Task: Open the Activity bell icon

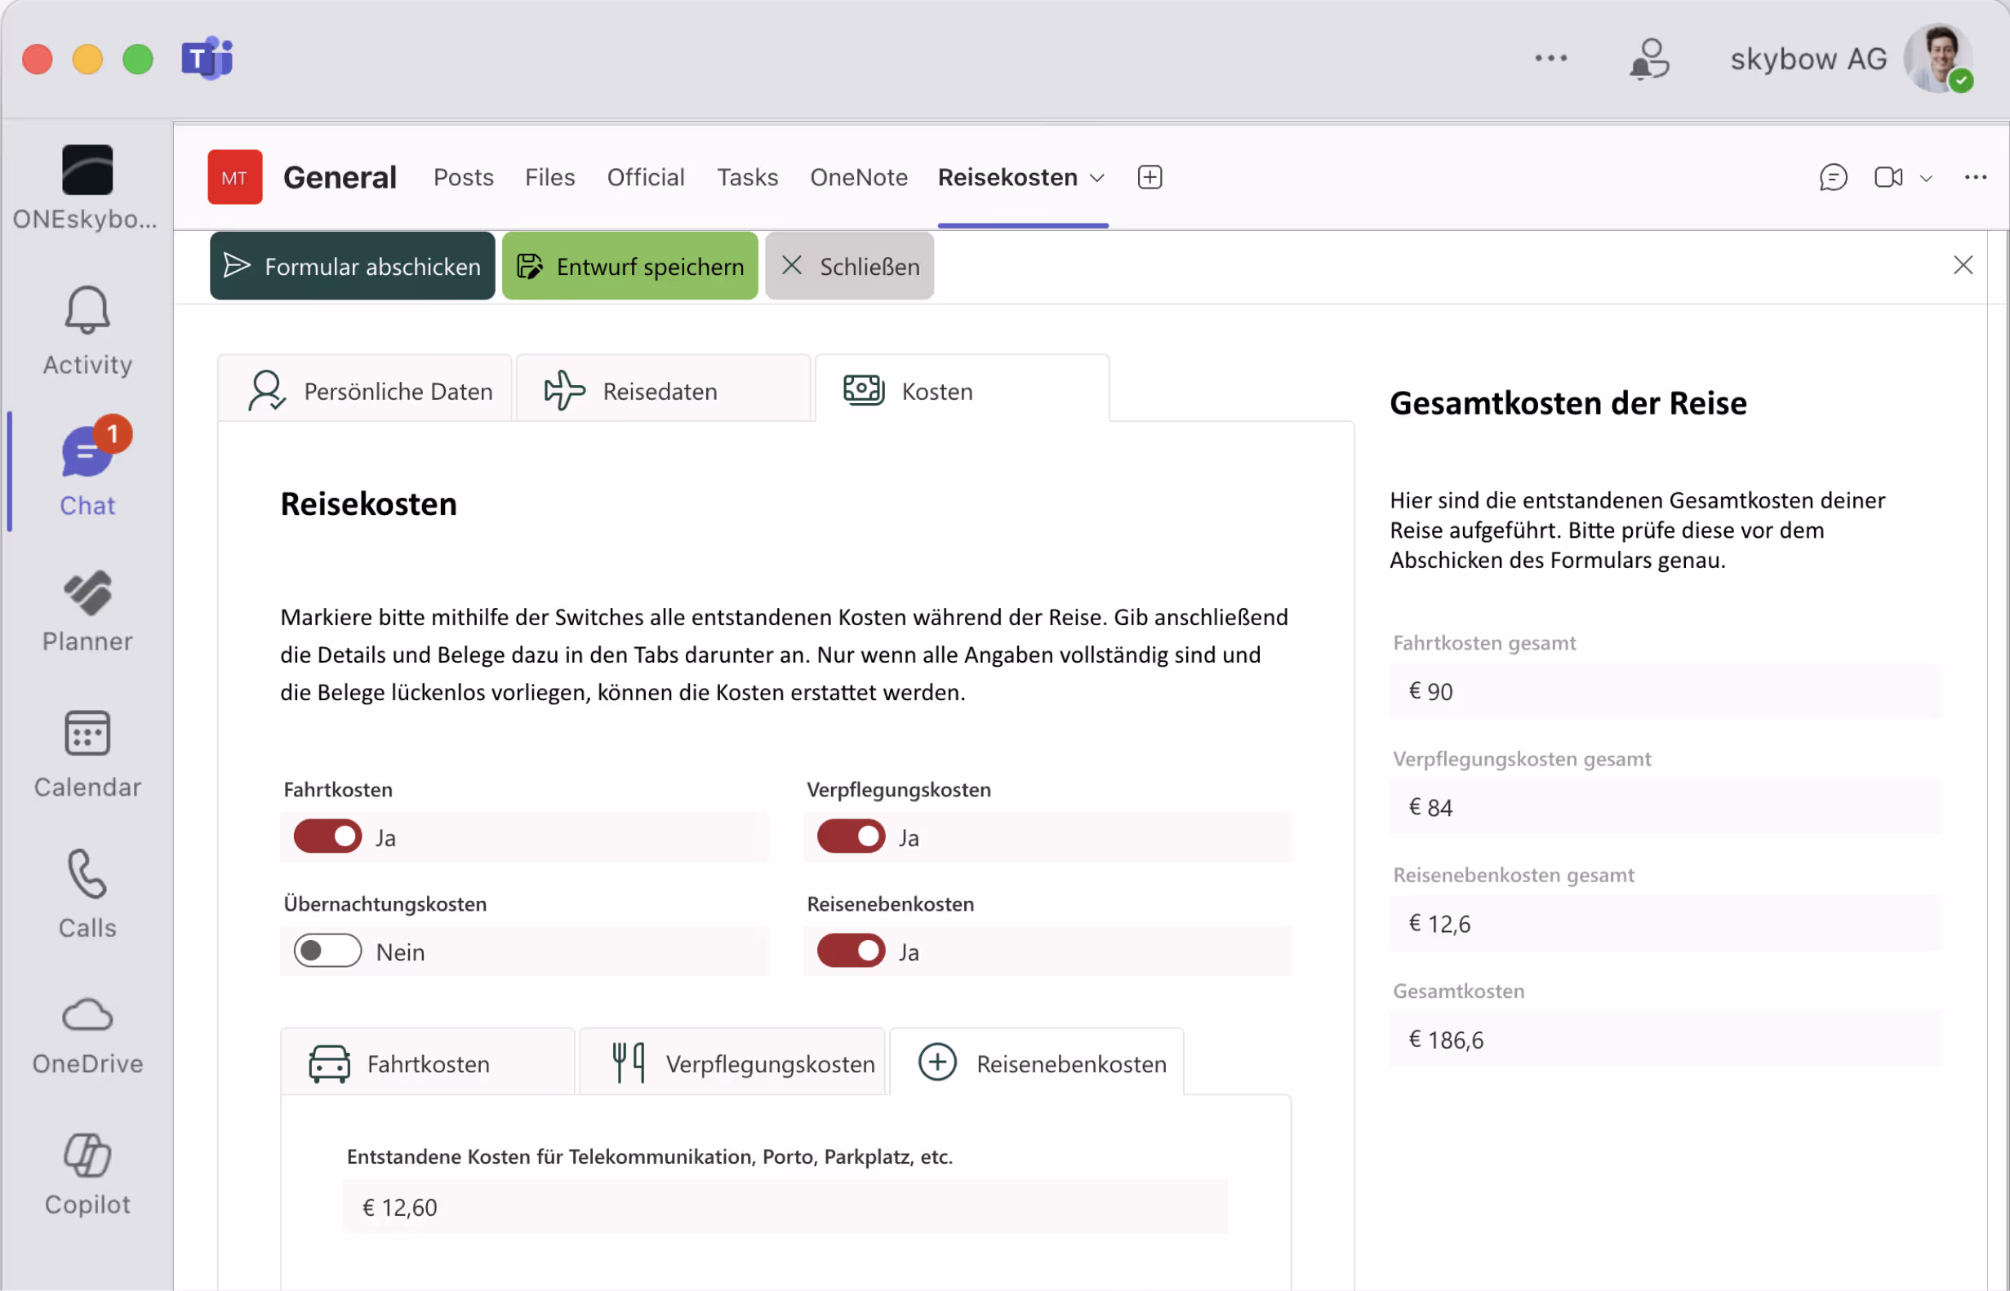Action: (x=87, y=311)
